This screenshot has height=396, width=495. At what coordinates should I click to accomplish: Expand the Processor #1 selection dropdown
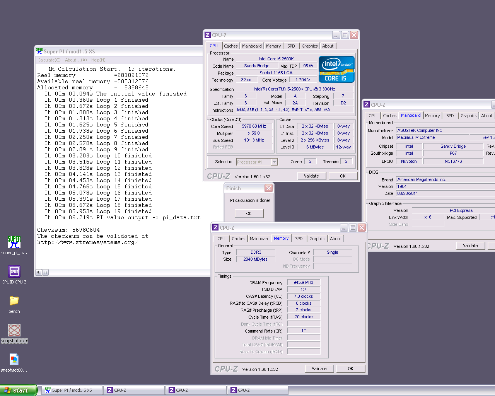coord(274,162)
